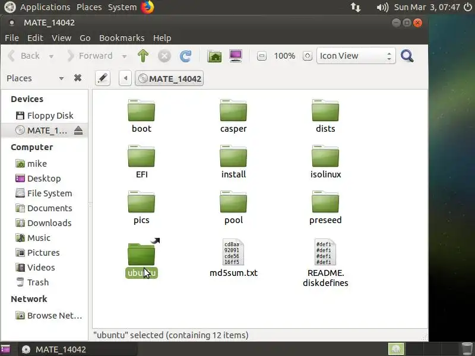Image resolution: width=475 pixels, height=356 pixels.
Task: Open Documents in the sidebar
Action: (x=44, y=208)
